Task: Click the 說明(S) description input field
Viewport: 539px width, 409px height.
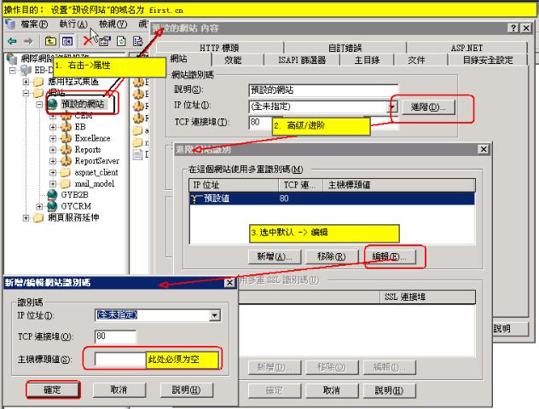Action: (x=323, y=90)
